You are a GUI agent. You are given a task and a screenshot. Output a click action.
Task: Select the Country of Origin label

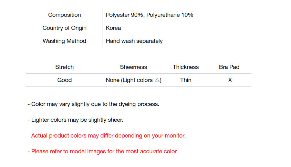[64, 28]
